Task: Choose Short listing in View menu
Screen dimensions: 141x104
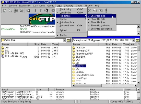Action: click(x=72, y=9)
